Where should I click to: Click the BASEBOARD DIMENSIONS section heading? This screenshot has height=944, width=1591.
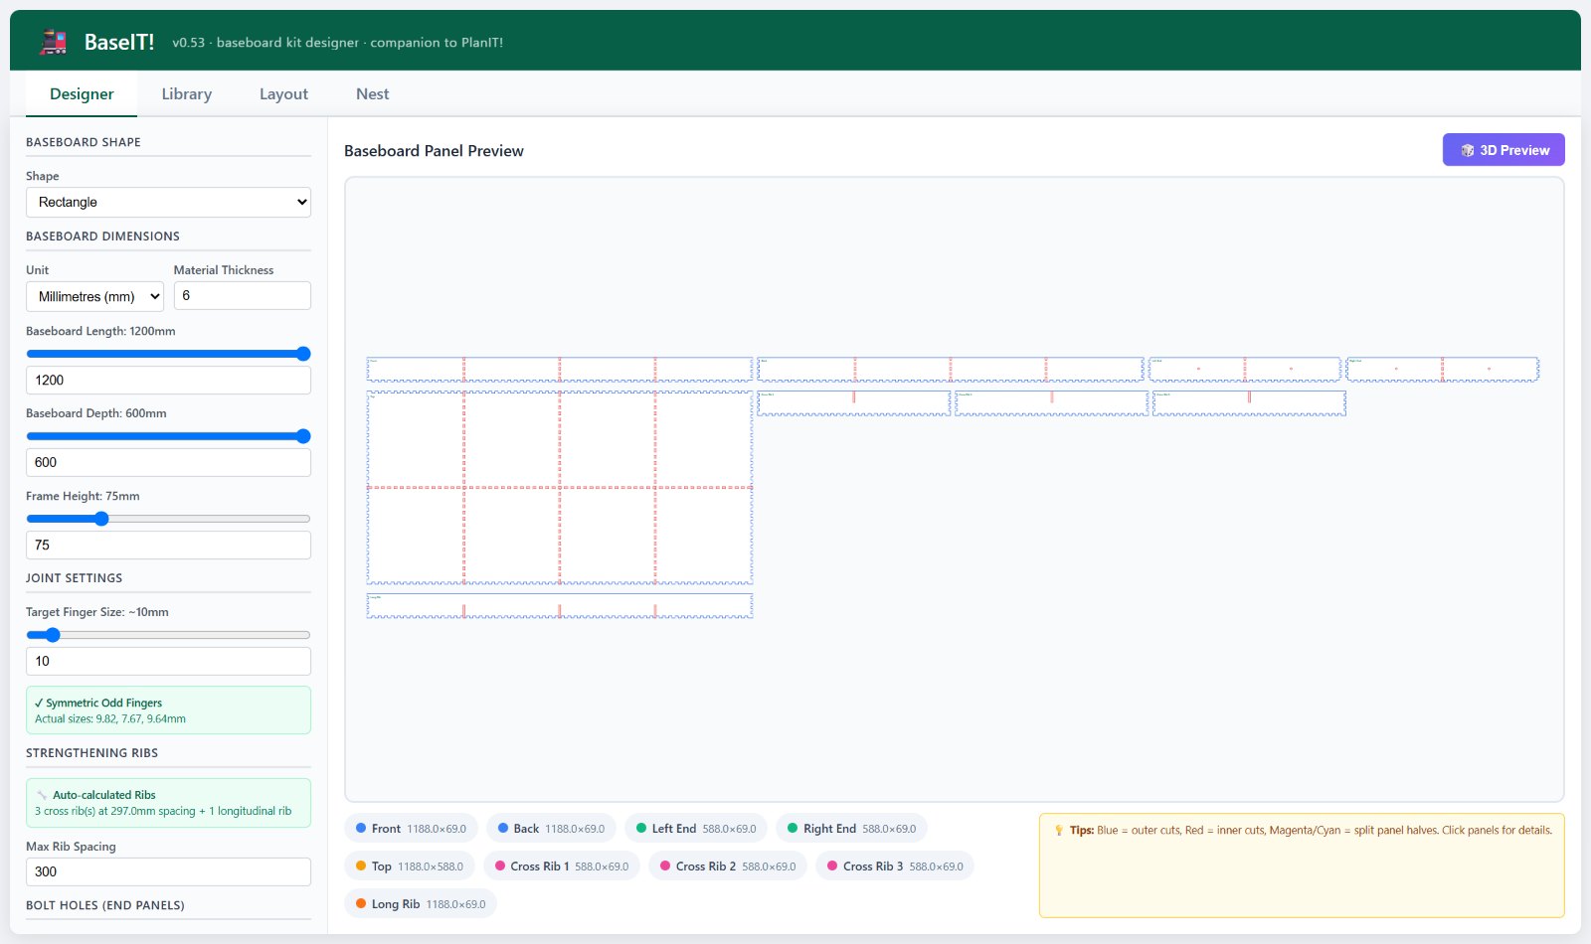[103, 236]
